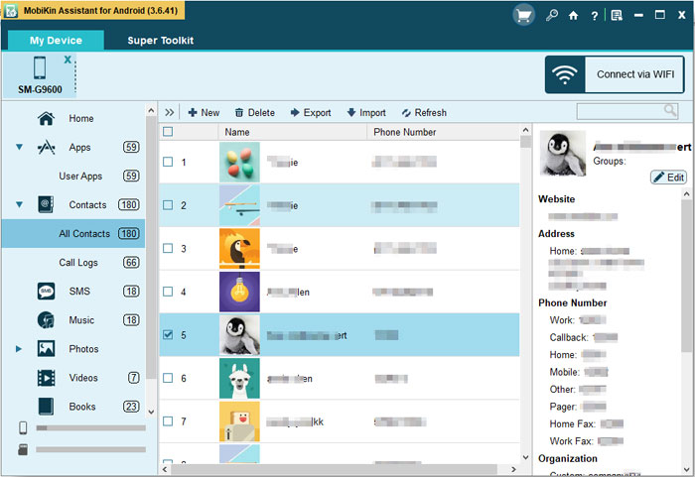Click the Connect via WIFI button

tap(614, 74)
